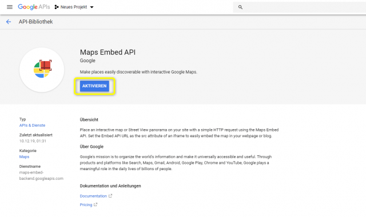Open the hamburger navigation menu
The image size is (366, 217).
click(x=10, y=7)
